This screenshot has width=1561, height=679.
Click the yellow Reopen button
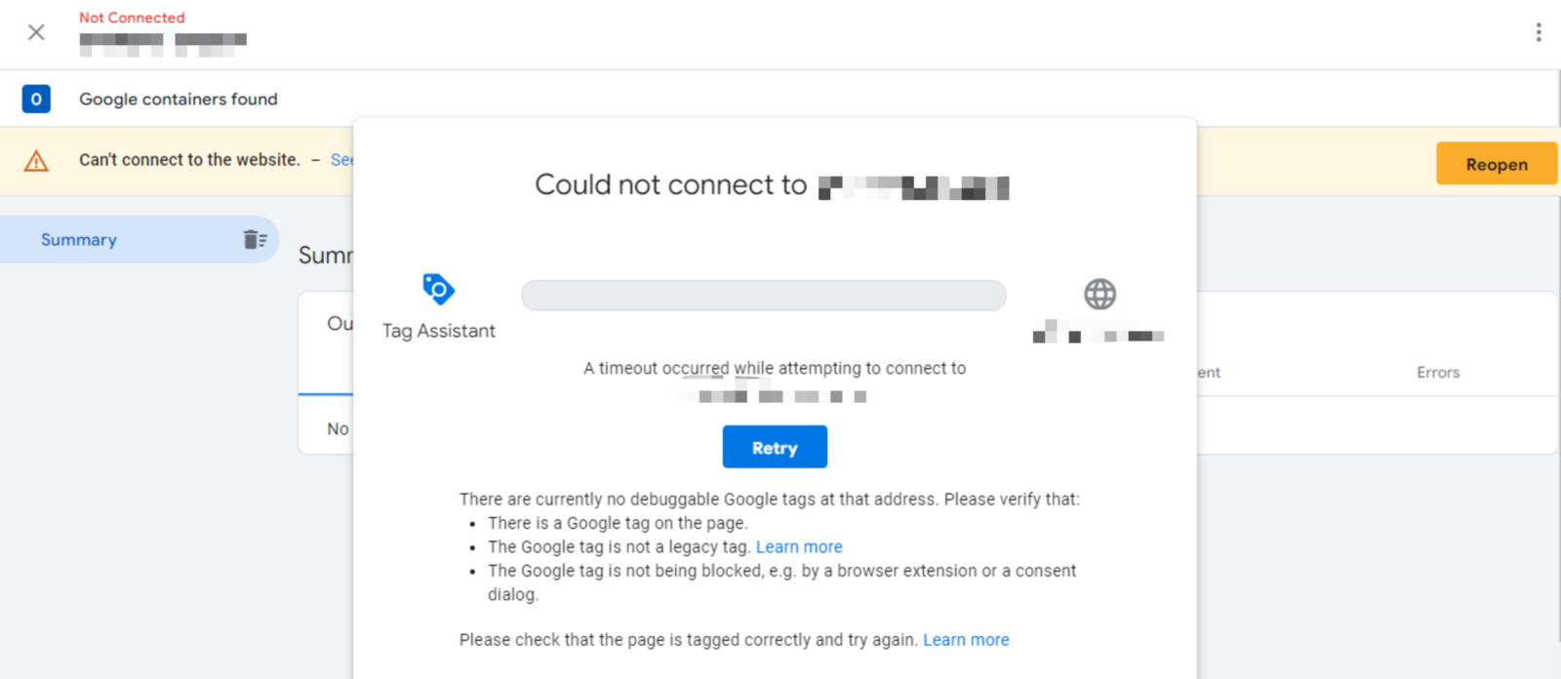click(x=1496, y=163)
